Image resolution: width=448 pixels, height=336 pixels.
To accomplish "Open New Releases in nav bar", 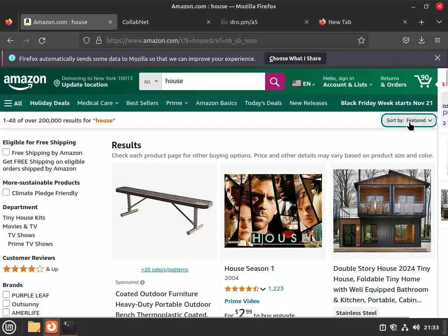I will [308, 103].
